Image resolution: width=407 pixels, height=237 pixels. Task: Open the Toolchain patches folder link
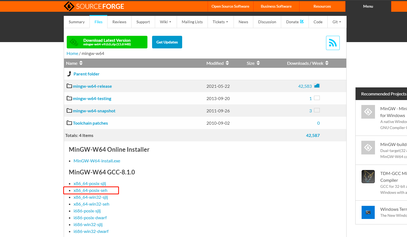pyautogui.click(x=91, y=123)
